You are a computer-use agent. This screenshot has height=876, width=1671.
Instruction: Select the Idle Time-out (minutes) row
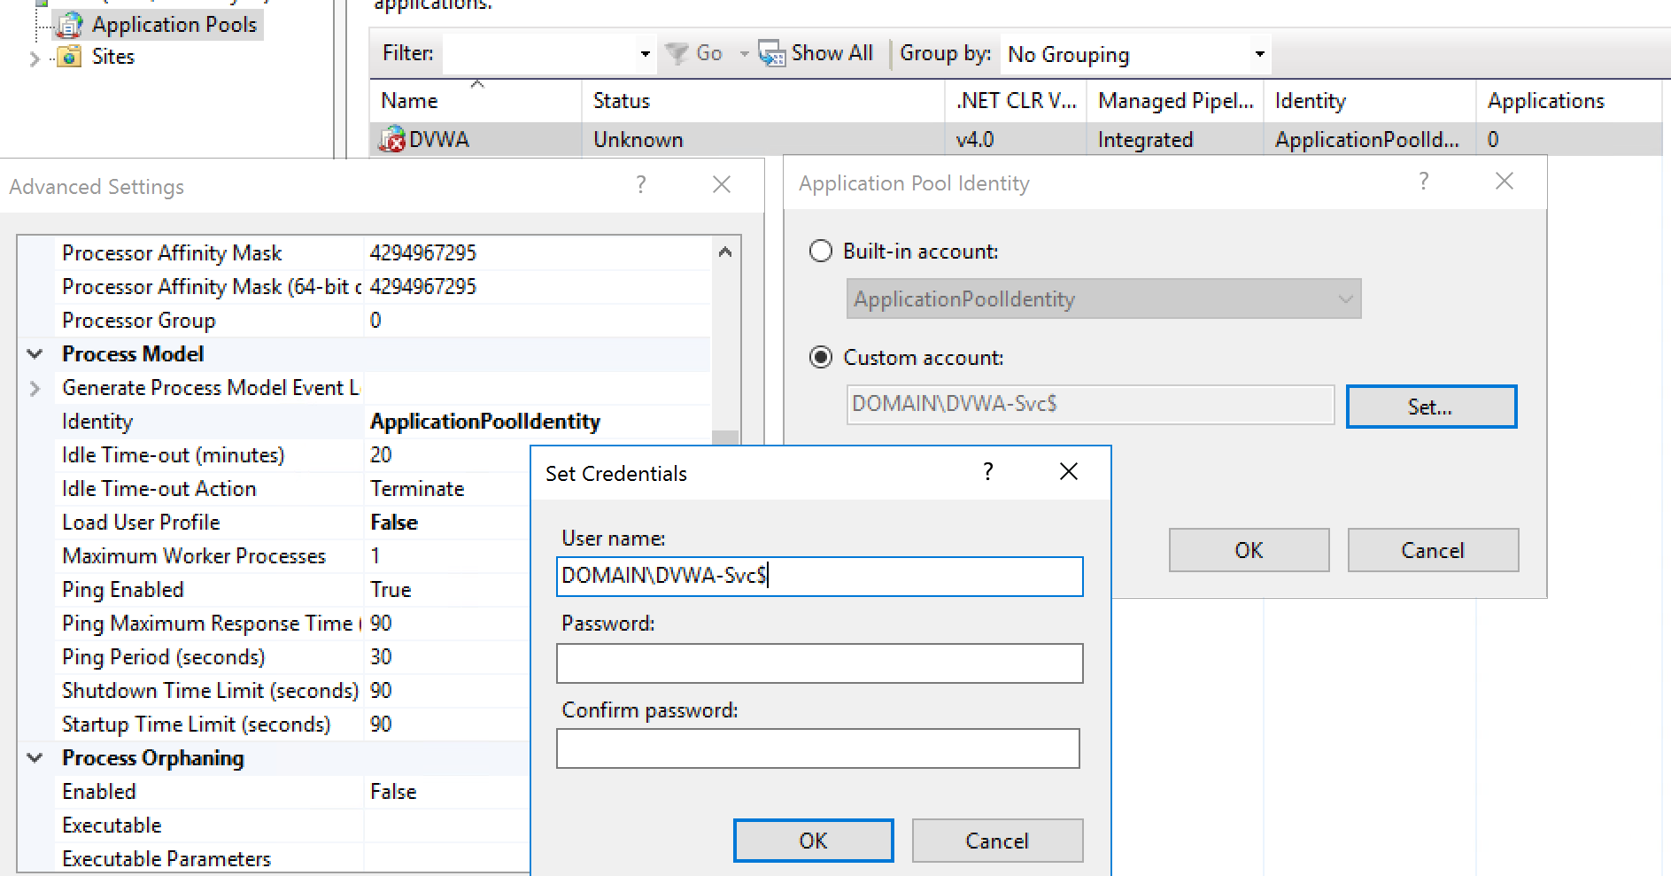pos(292,455)
